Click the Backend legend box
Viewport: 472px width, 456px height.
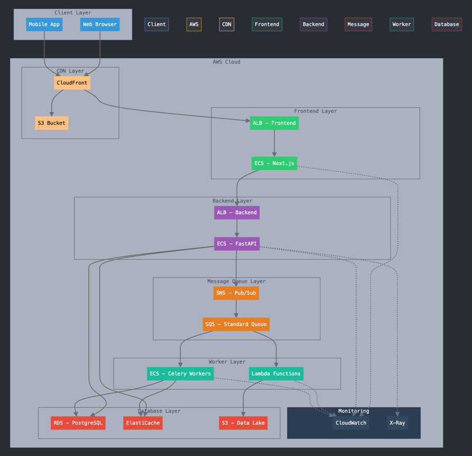coord(313,24)
